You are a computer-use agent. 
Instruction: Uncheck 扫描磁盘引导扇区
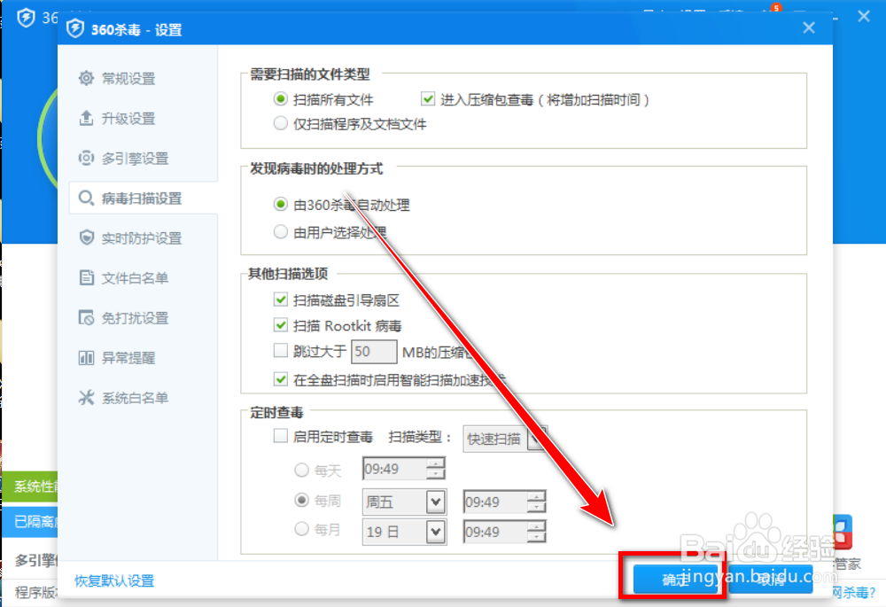[280, 300]
